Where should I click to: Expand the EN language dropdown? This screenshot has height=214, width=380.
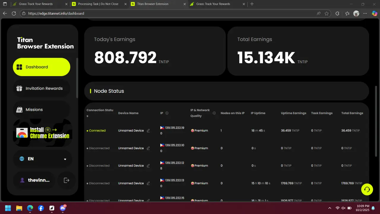coord(42,159)
